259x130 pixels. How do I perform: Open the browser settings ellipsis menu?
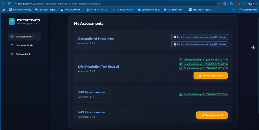click(x=244, y=4)
